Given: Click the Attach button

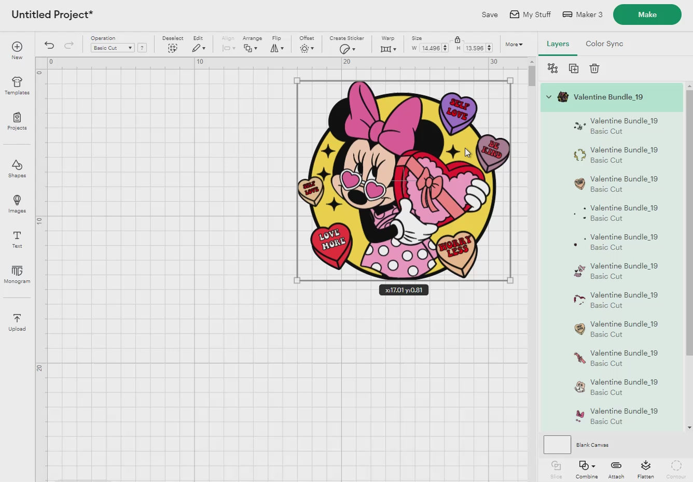Looking at the screenshot, I should coord(616,469).
